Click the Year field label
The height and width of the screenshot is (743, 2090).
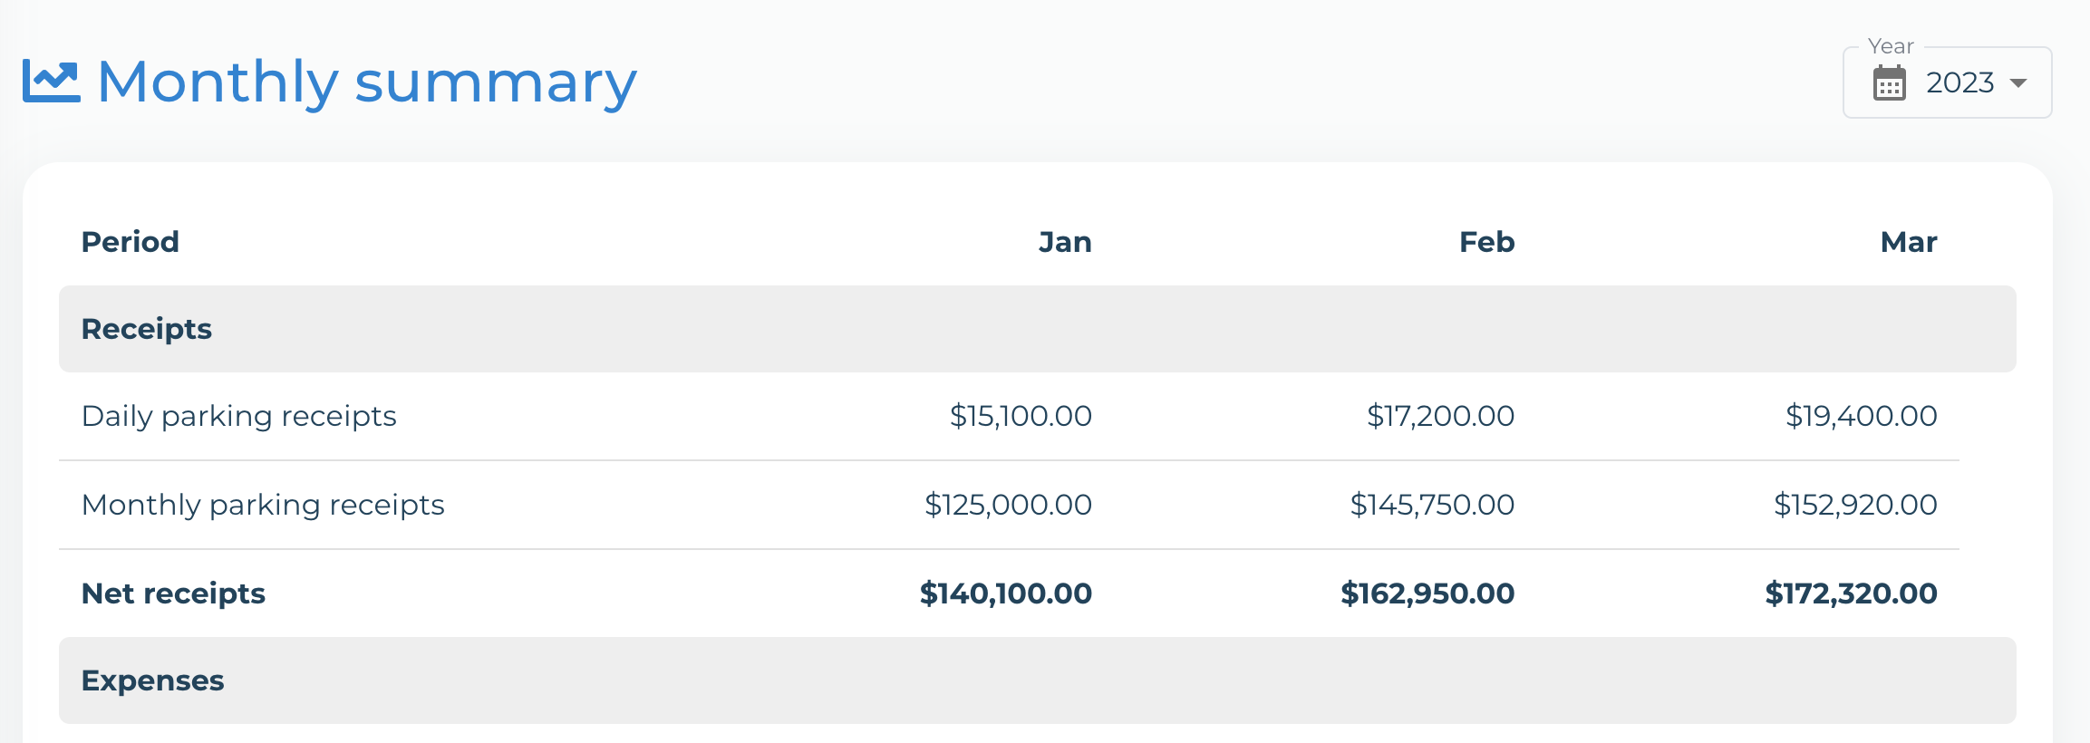point(1891,46)
